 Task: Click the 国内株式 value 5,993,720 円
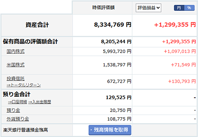coord(117,51)
